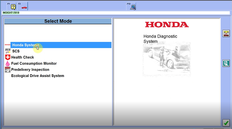Click the PDI Predelivery Inspection icon
This screenshot has height=129, width=232.
pyautogui.click(x=8, y=70)
